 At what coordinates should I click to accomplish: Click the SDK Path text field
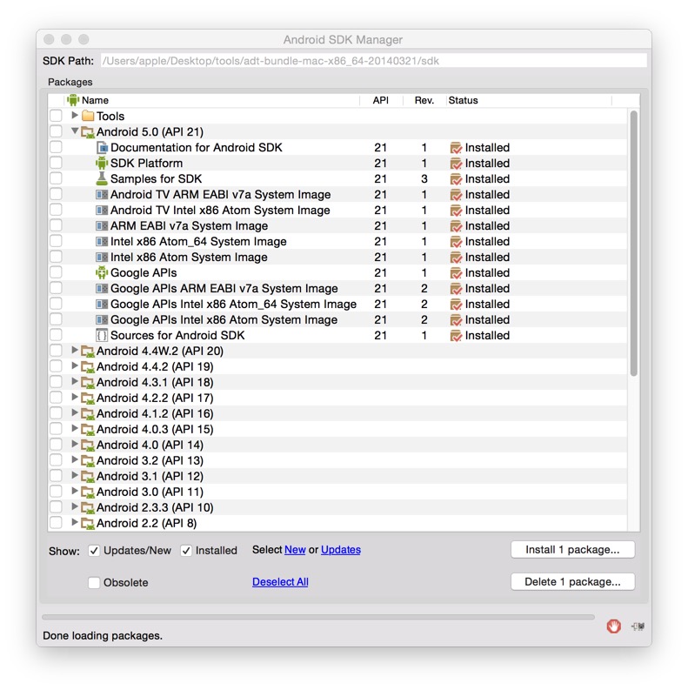click(x=373, y=61)
